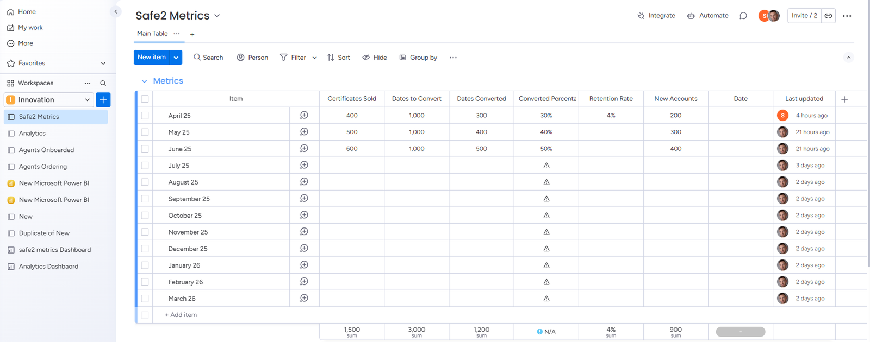Check the select-all items header checkbox
Viewport: 870px width, 342px height.
[x=145, y=99]
